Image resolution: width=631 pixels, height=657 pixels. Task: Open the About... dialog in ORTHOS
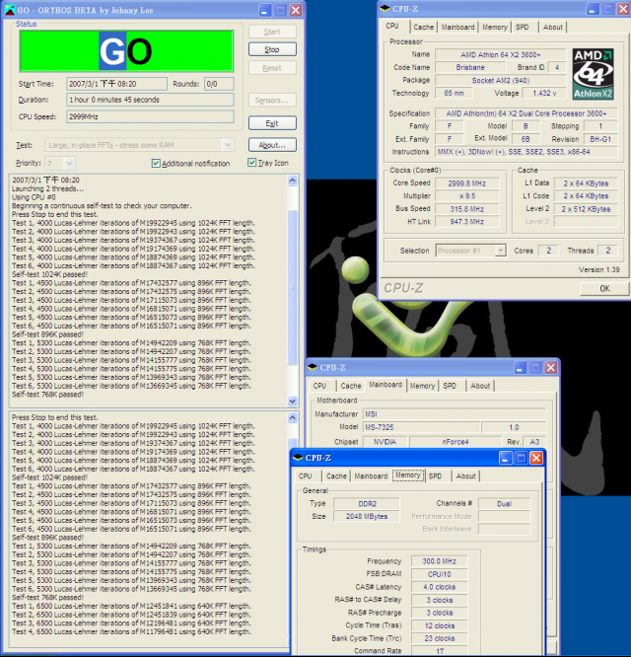pyautogui.click(x=272, y=145)
